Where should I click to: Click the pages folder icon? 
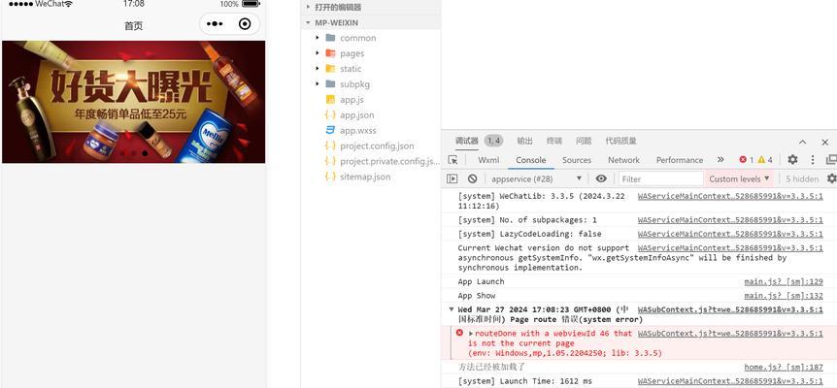tap(330, 53)
